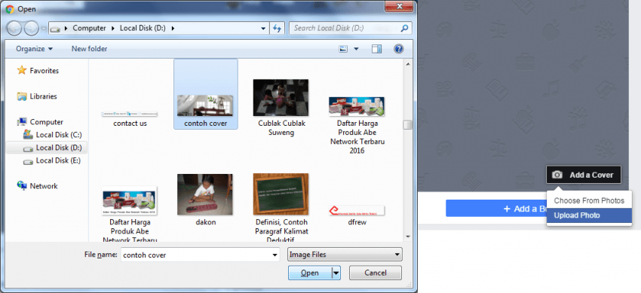Open Local Disk (C:) in sidebar
This screenshot has height=293, width=641.
click(x=59, y=135)
